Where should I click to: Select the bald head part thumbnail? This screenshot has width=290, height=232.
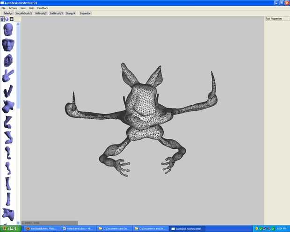pyautogui.click(x=8, y=29)
